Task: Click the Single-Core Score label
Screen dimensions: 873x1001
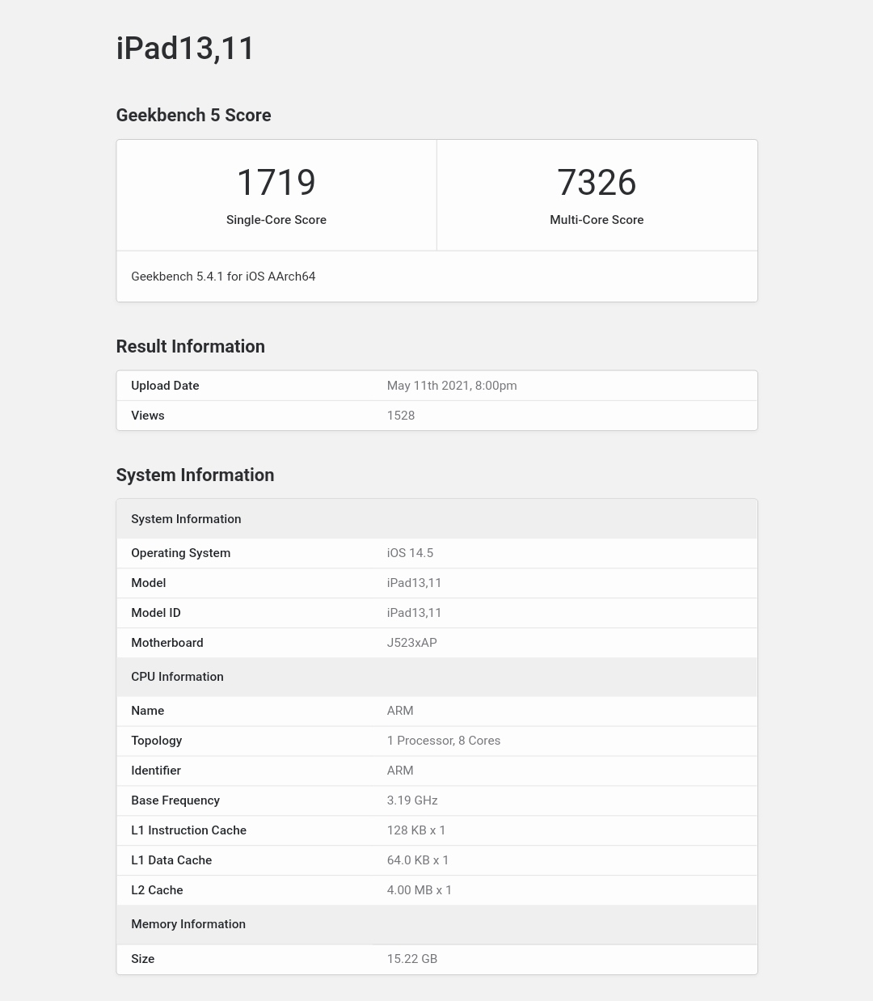Action: coord(276,220)
